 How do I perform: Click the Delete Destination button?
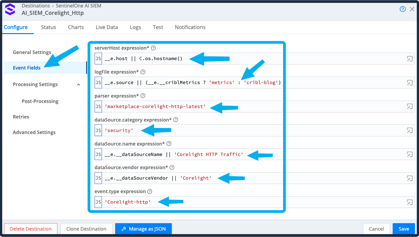point(31,229)
